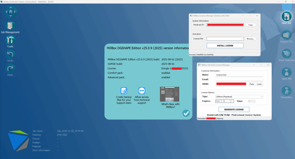Image resolution: width=295 pixels, height=159 pixels.
Task: Open the license Type dropdown
Action: point(239,97)
